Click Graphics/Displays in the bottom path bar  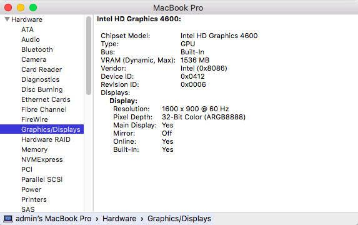coord(179,219)
